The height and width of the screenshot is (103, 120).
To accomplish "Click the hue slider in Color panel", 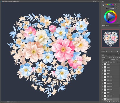I will coord(110,4).
